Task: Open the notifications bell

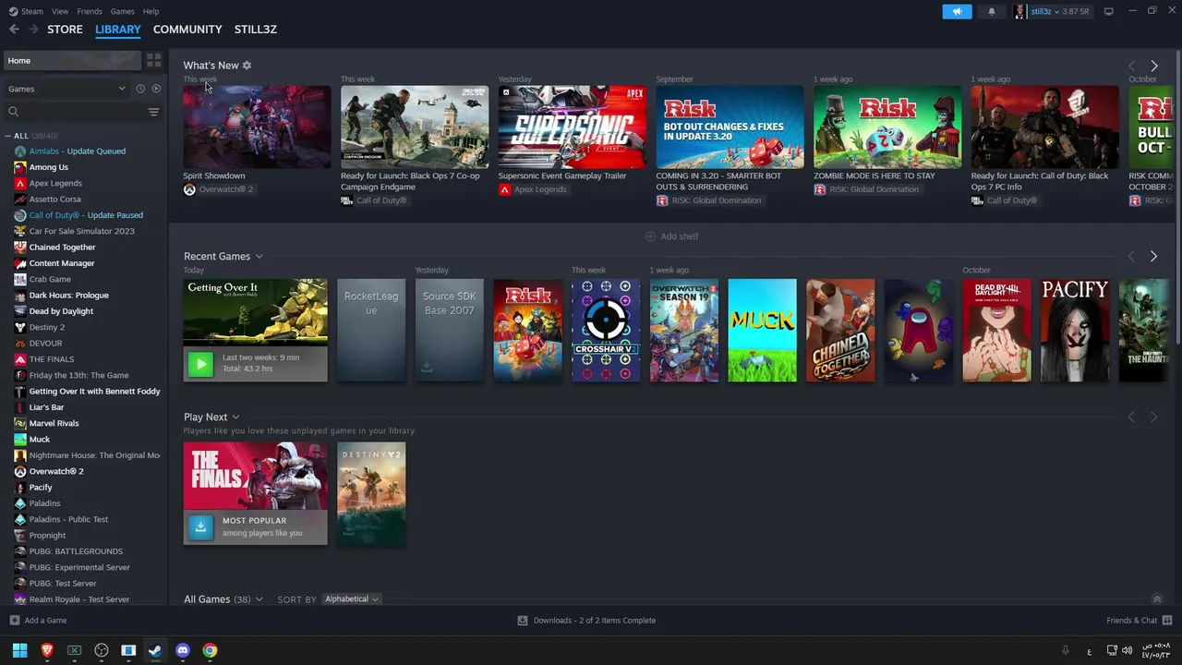Action: (992, 11)
